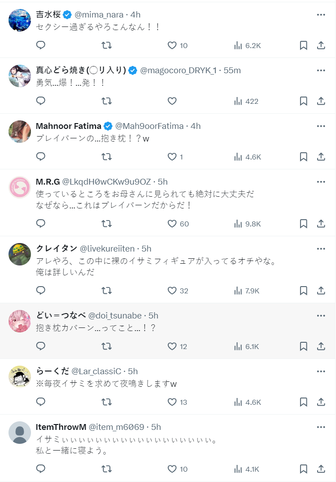Open the 5h timestamp on らーくだ's tweet

click(x=133, y=371)
